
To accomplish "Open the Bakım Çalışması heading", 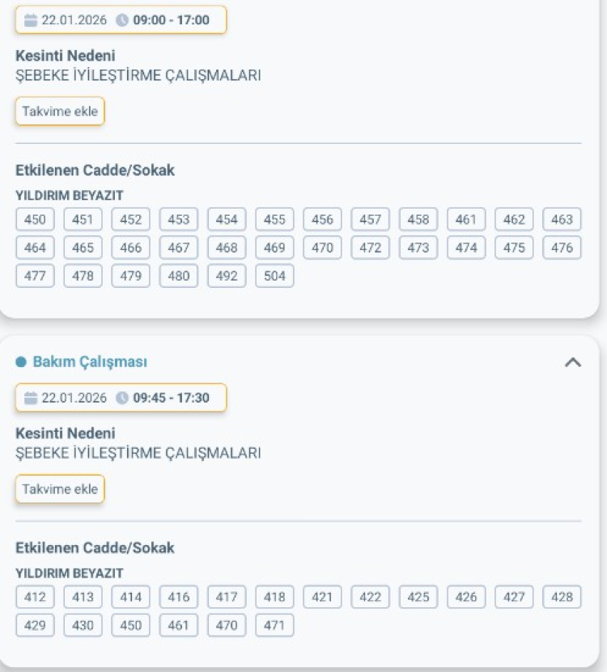I will (90, 362).
